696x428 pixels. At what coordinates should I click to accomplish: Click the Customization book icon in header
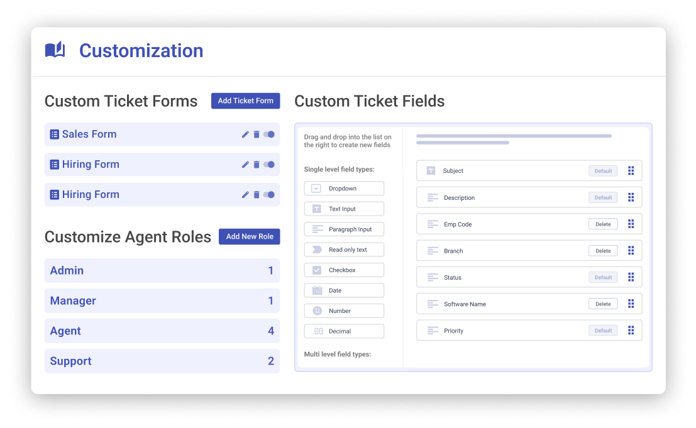(x=55, y=50)
